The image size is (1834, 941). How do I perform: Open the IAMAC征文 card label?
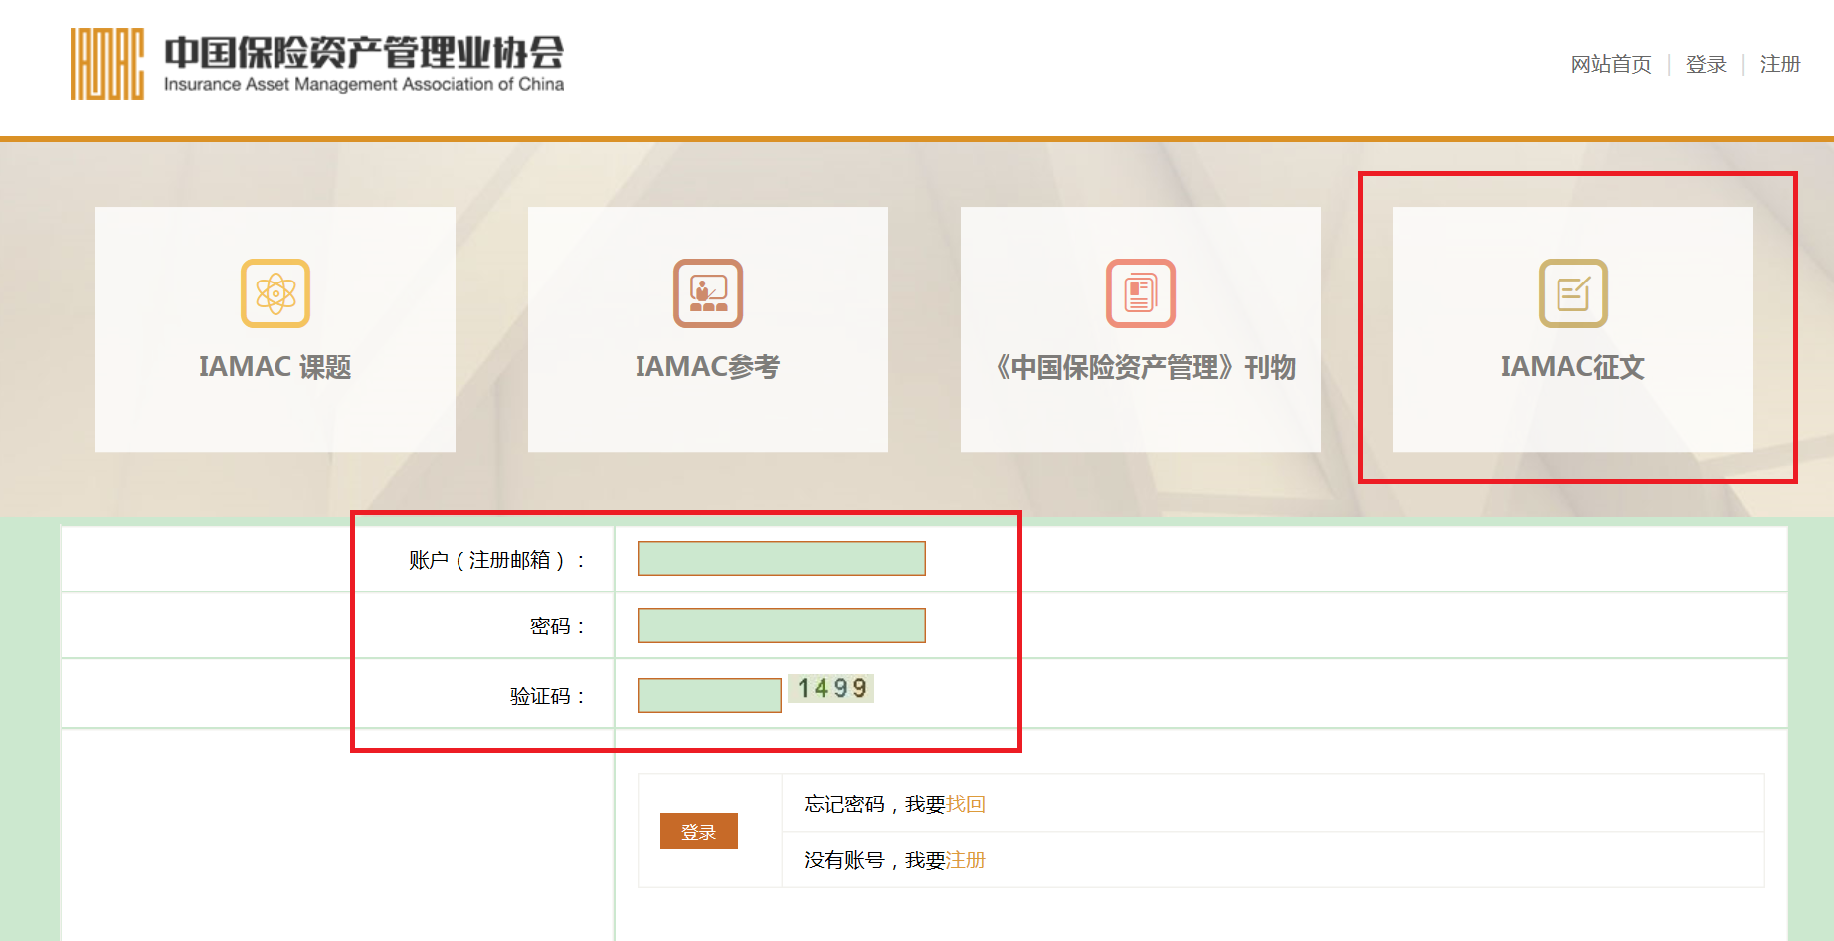1572,367
